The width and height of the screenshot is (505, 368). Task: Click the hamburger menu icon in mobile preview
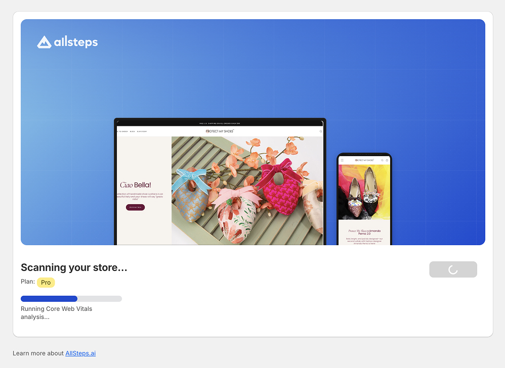(x=342, y=160)
